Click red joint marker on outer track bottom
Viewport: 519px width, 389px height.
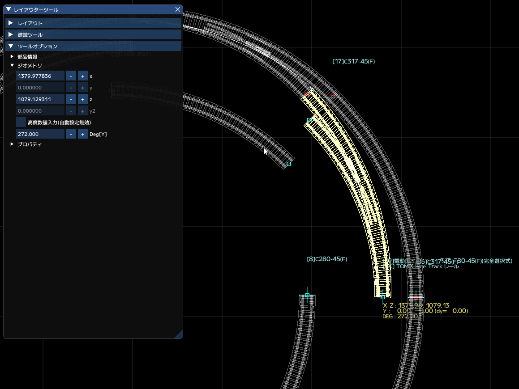pos(416,298)
